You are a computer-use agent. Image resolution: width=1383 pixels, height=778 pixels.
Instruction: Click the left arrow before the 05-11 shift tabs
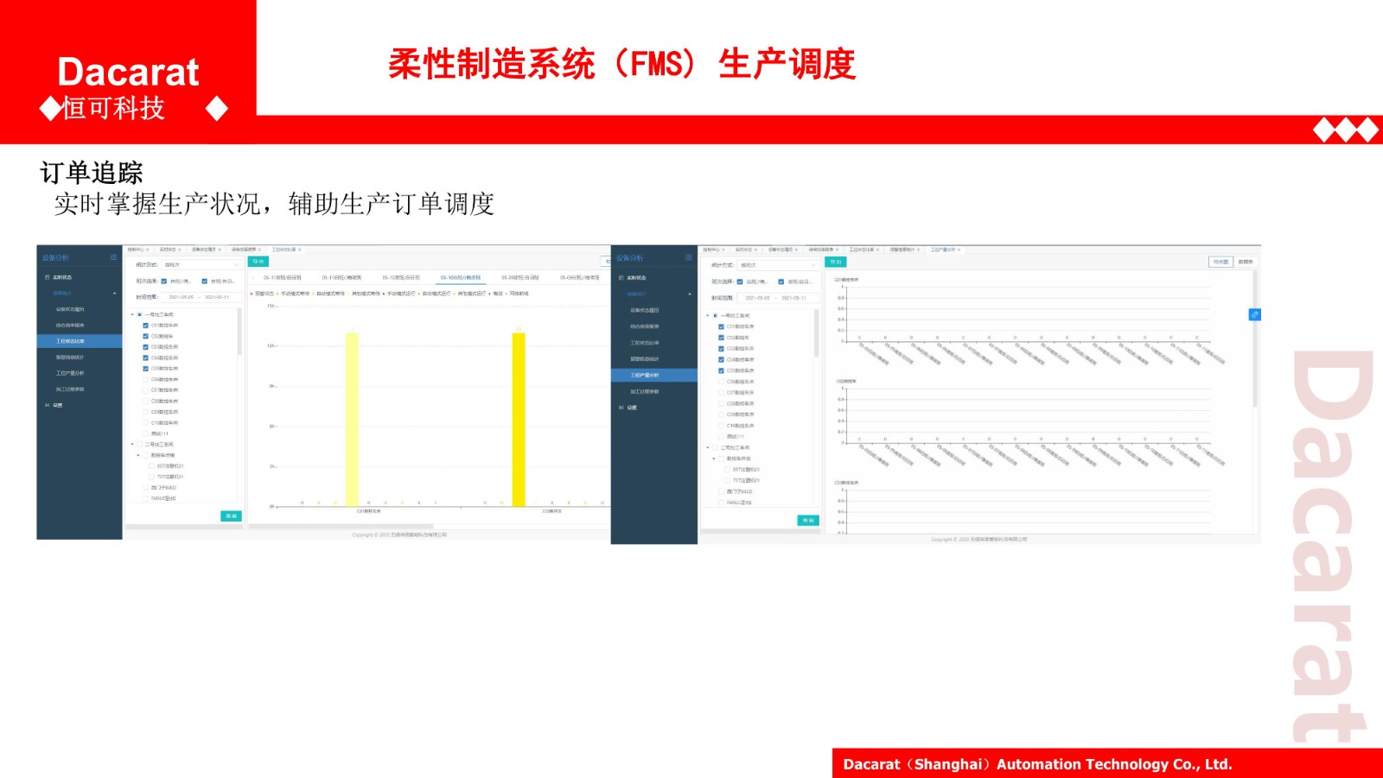253,278
